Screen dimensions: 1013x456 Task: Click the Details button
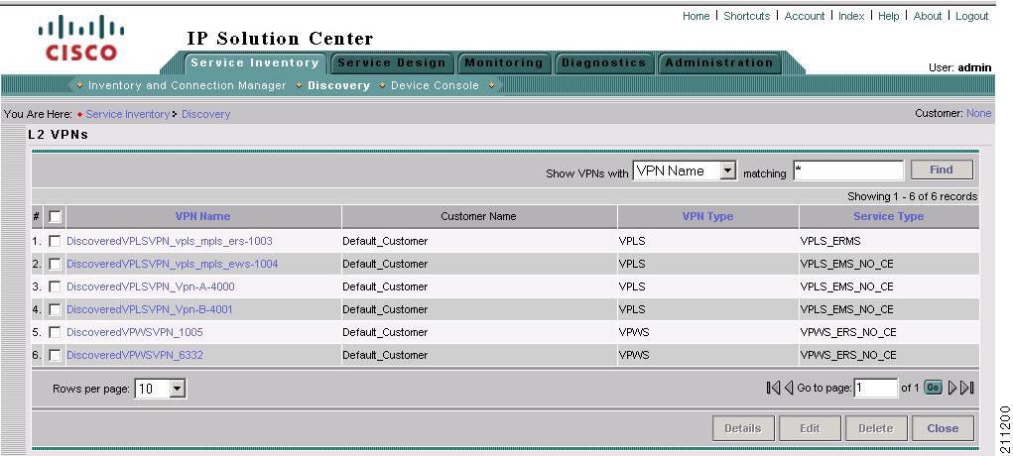click(x=742, y=428)
